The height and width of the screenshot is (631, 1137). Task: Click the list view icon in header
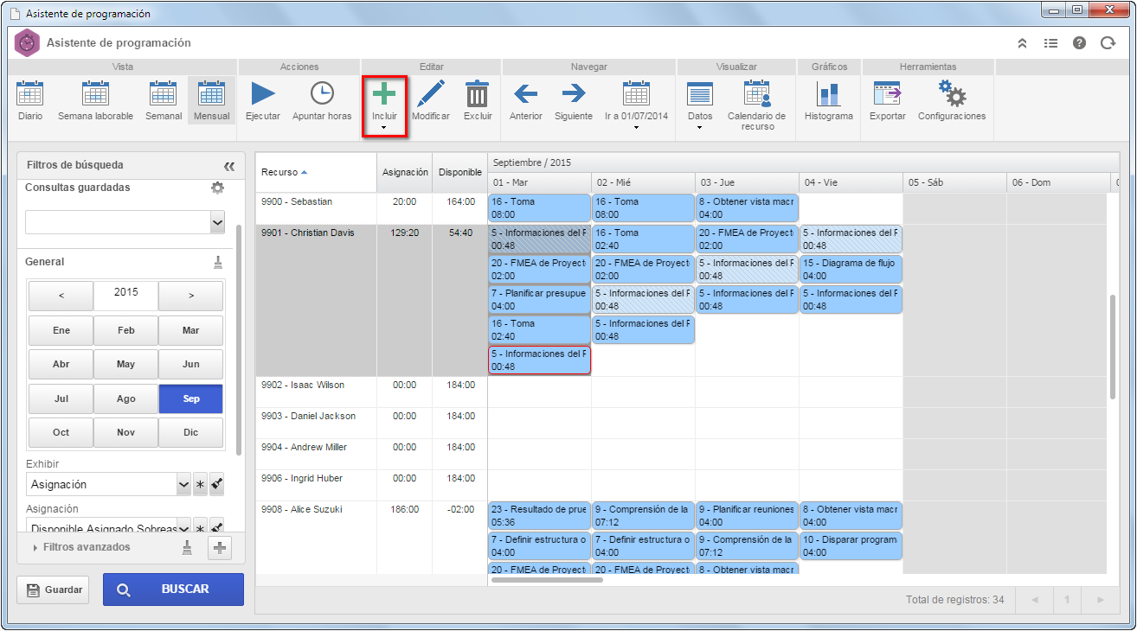[x=1050, y=43]
